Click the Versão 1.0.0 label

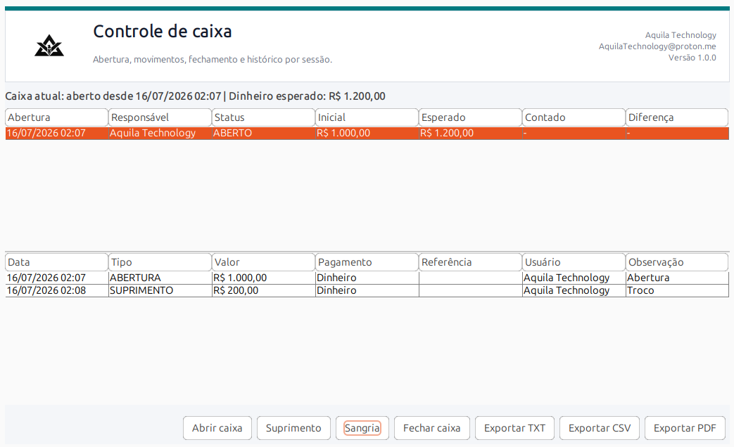(692, 58)
